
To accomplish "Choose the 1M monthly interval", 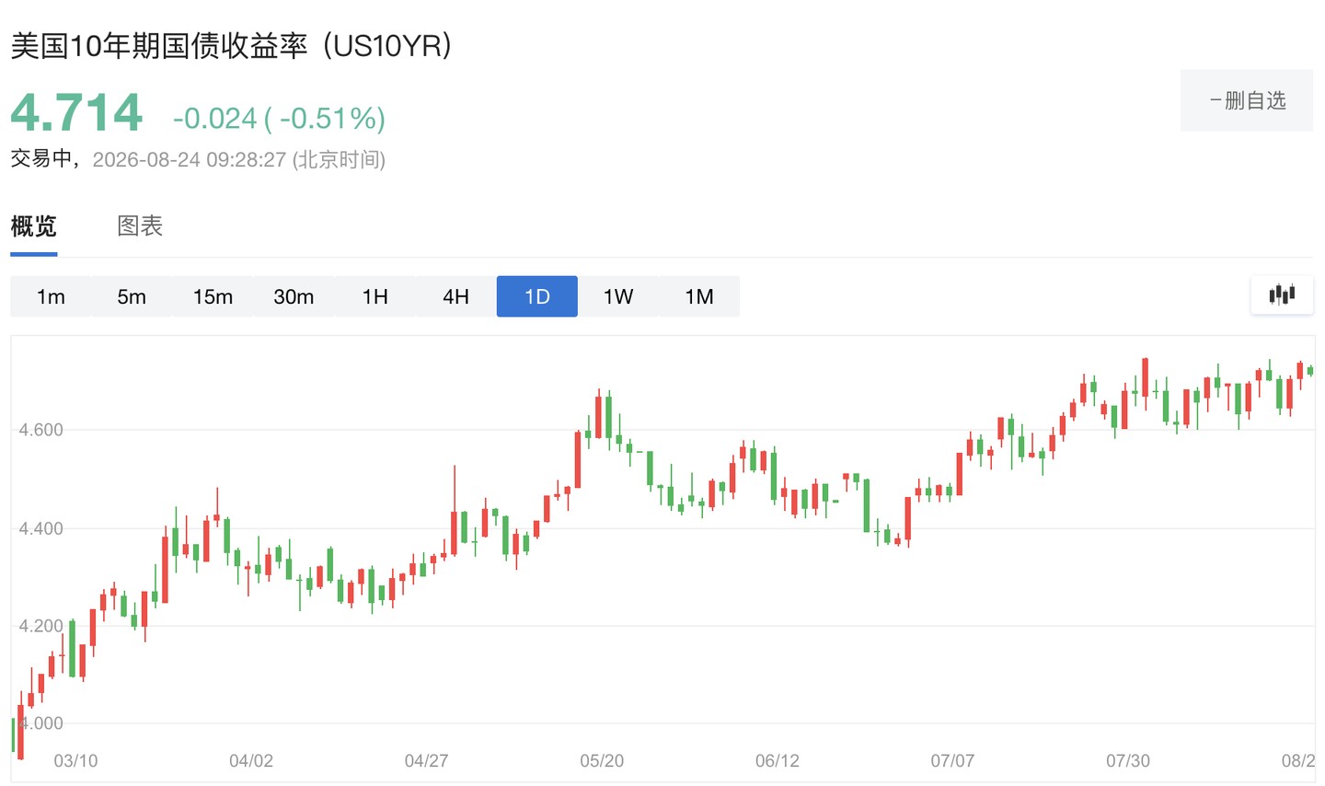I will click(699, 296).
